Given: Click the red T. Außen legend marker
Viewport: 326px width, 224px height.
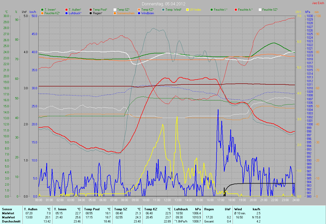Looking at the screenshot, I should [66, 10].
